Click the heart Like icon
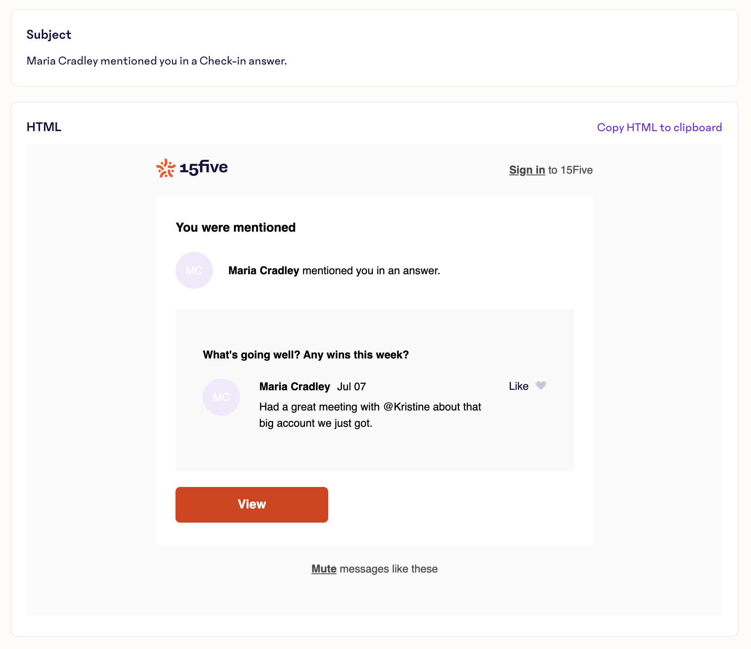The height and width of the screenshot is (649, 751). pyautogui.click(x=541, y=386)
